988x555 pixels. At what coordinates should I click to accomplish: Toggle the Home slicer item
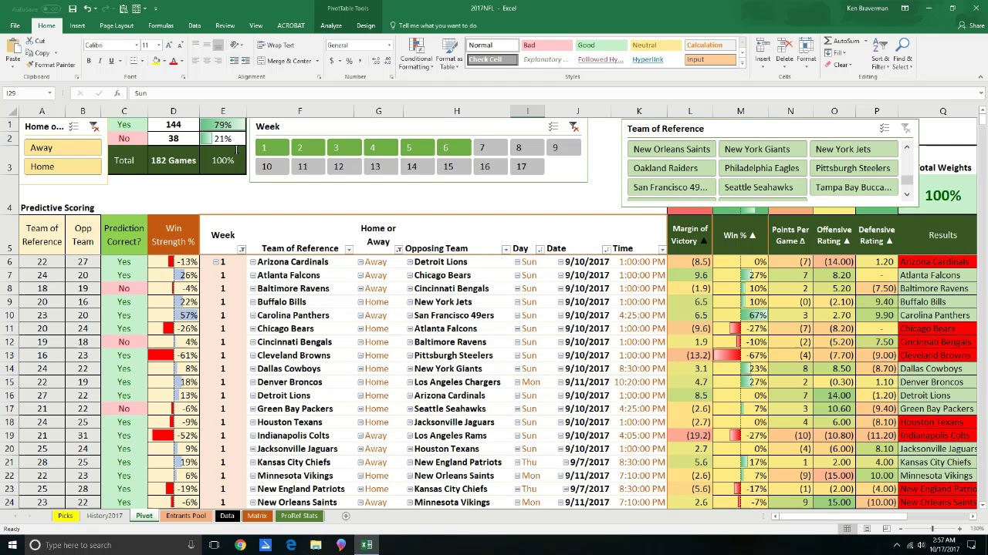click(63, 166)
